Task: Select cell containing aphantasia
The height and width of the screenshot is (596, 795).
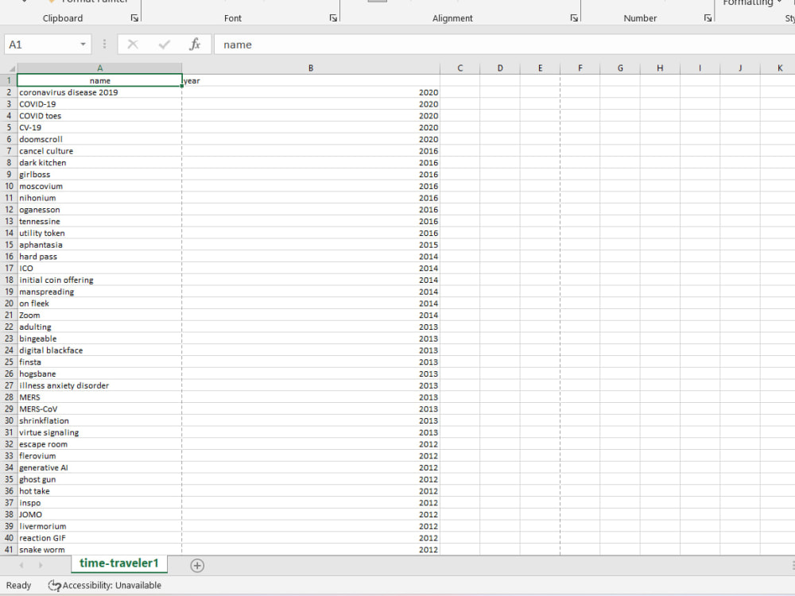Action: 100,245
